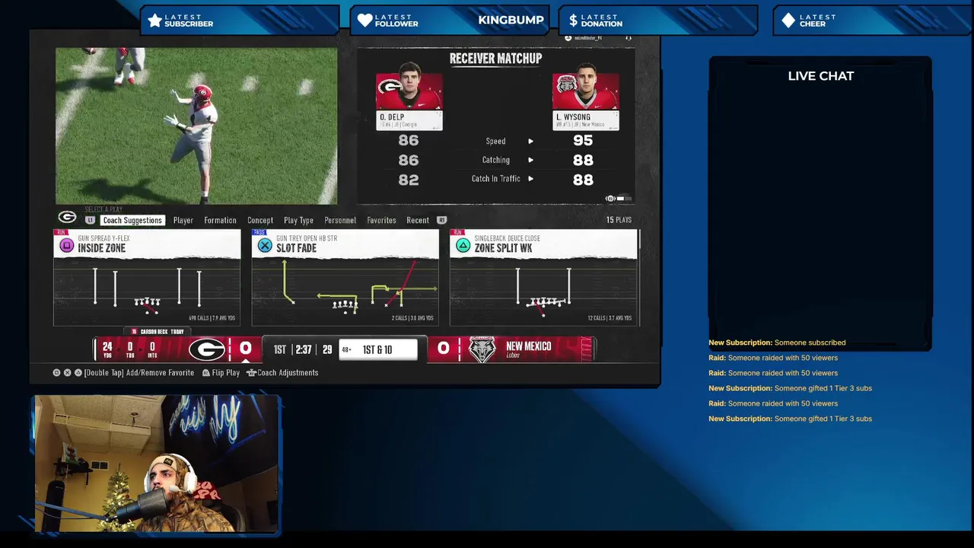The image size is (974, 548).
Task: Select the square button icon for Inside Zone
Action: click(66, 245)
